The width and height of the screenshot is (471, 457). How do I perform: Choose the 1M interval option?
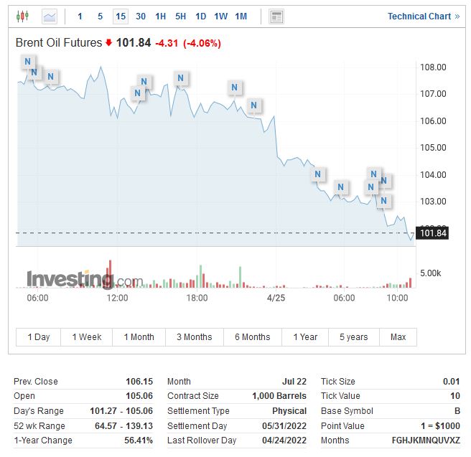click(241, 16)
